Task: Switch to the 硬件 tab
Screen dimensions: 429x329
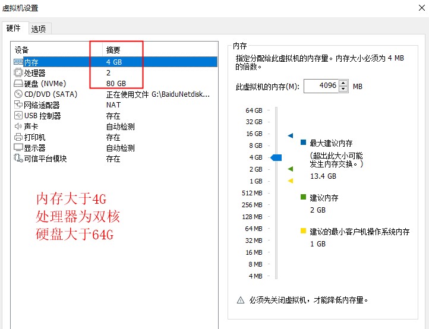Action: tap(14, 28)
